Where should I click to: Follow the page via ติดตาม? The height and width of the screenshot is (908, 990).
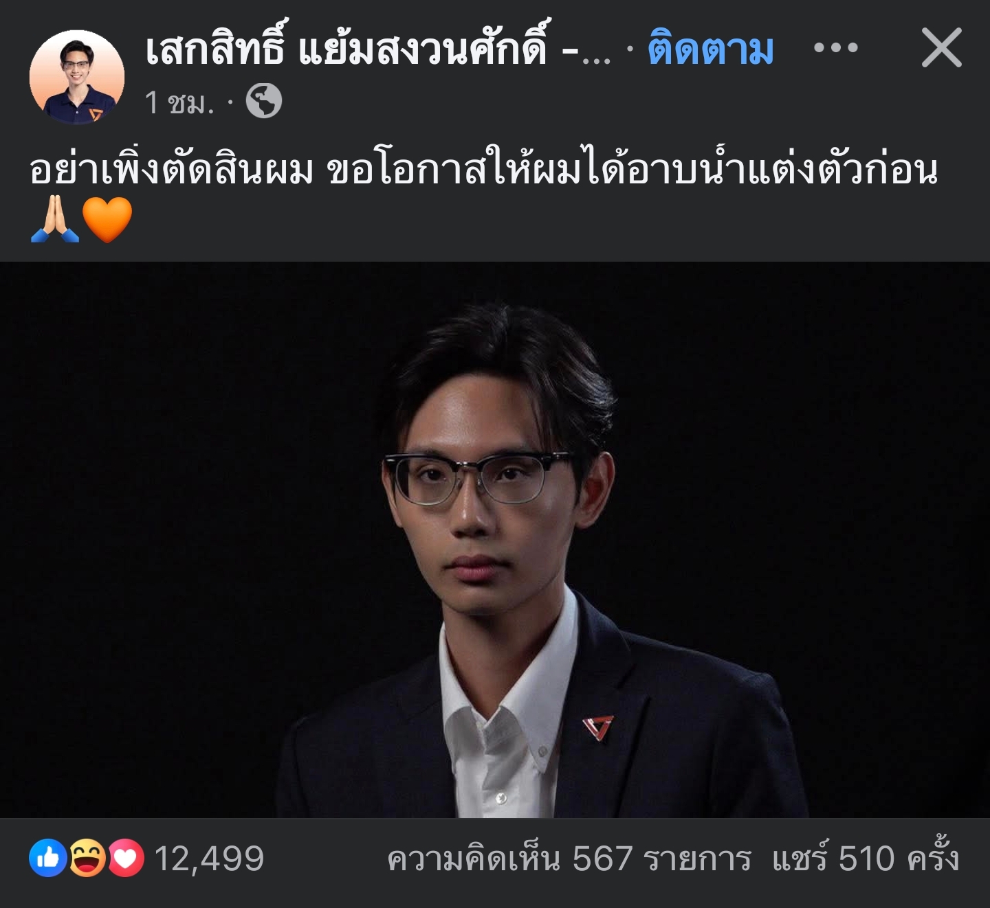(710, 49)
